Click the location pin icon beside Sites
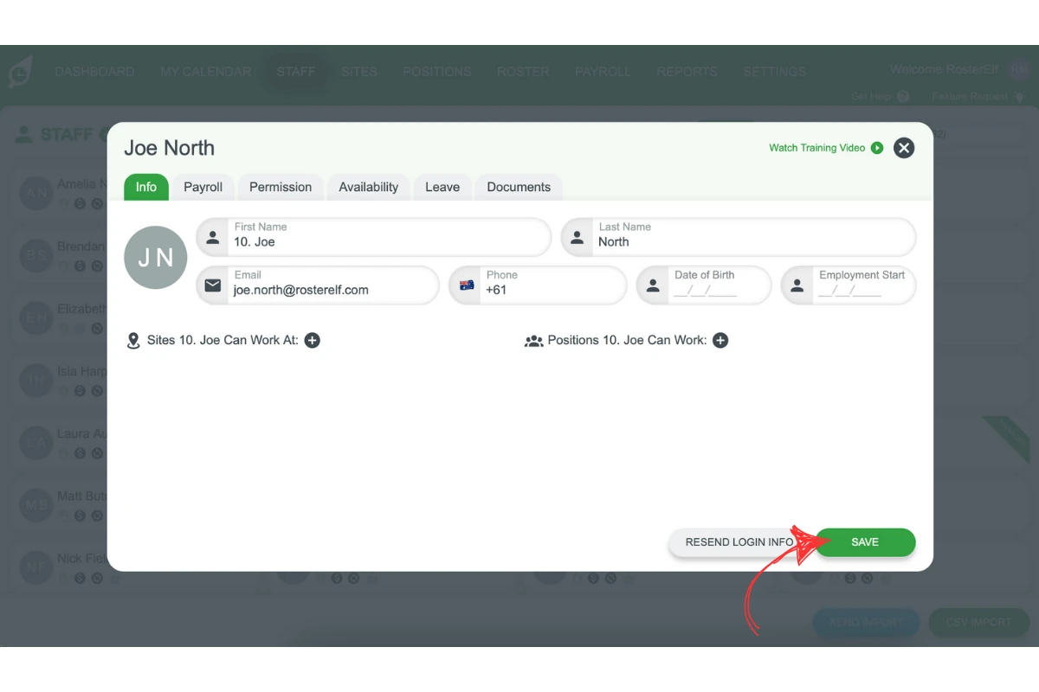The image size is (1039, 692). point(133,341)
